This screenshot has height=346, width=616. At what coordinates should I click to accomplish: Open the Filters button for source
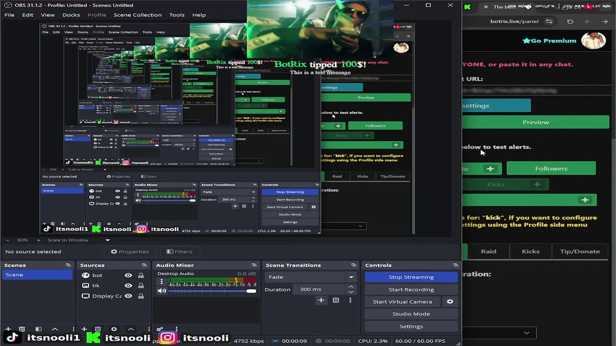(179, 252)
